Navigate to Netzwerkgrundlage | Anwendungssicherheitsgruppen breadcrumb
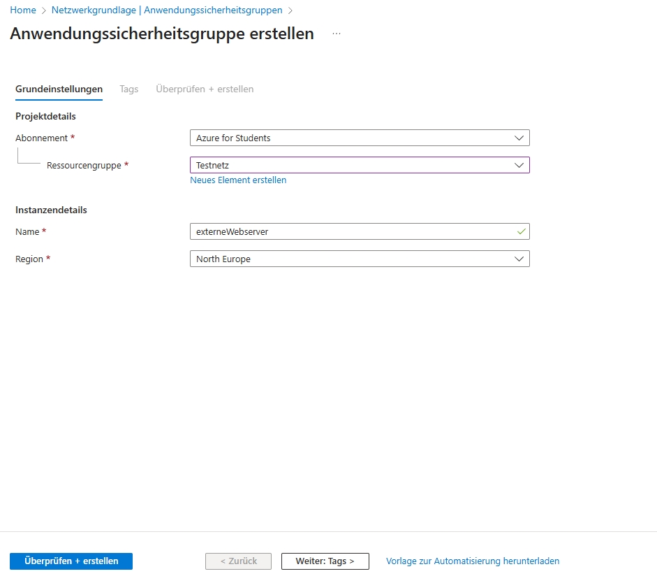657x583 pixels. (x=167, y=10)
